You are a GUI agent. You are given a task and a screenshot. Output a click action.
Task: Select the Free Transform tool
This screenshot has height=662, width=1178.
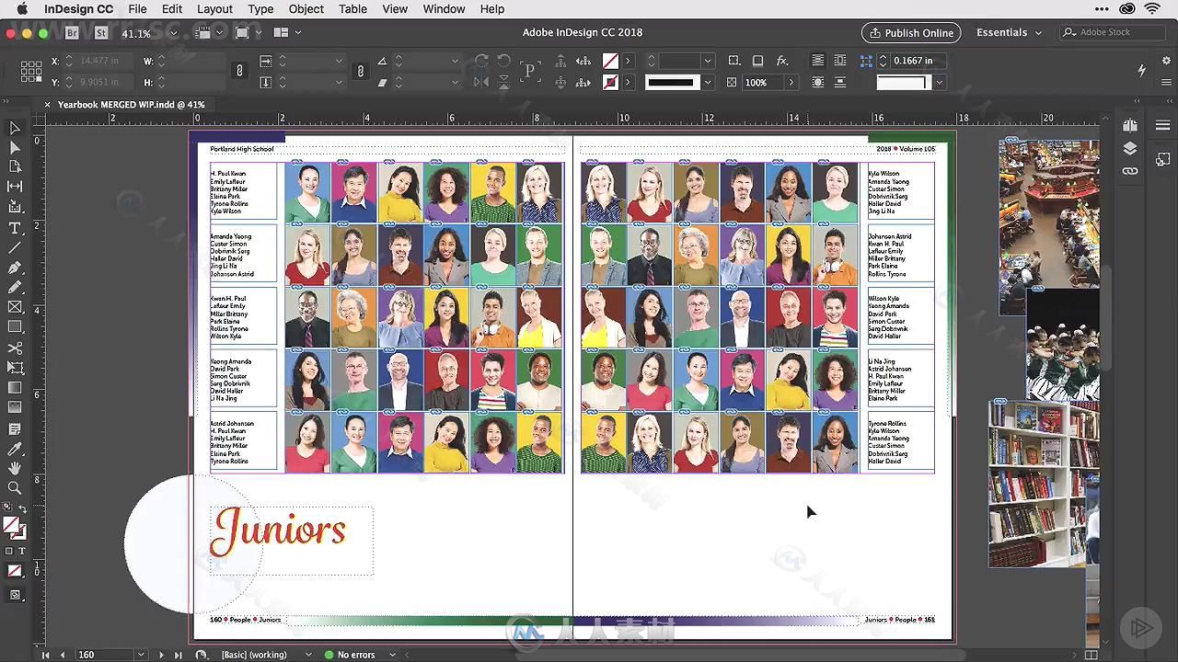click(14, 368)
